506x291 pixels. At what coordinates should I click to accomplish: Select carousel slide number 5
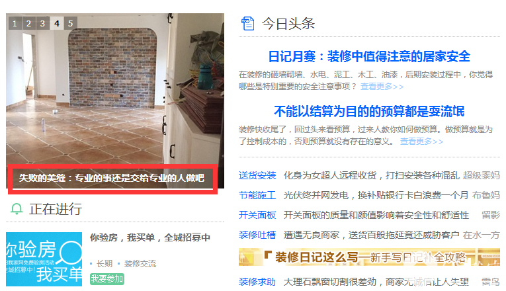point(70,23)
